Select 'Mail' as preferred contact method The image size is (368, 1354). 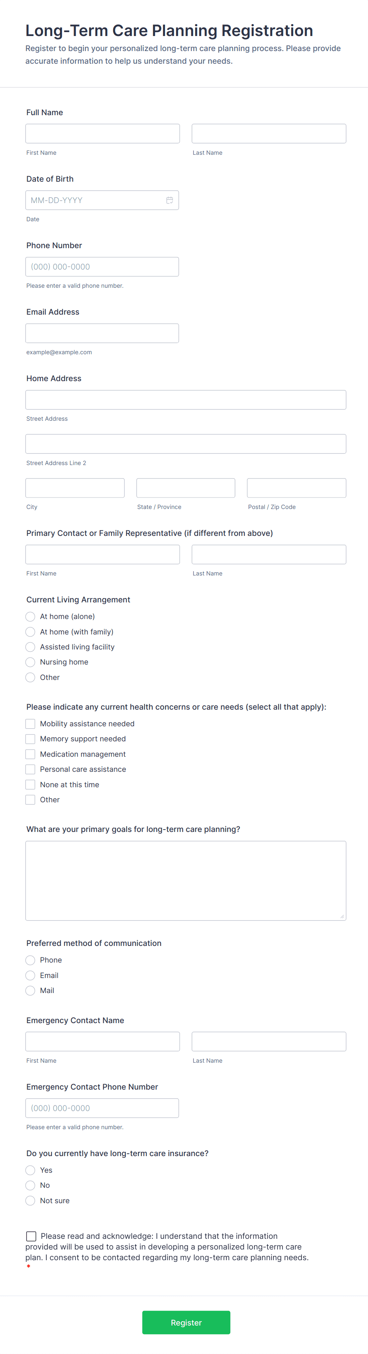[30, 990]
